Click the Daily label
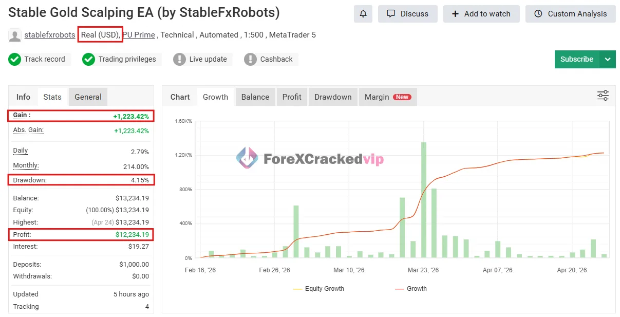620x317 pixels. (x=21, y=151)
